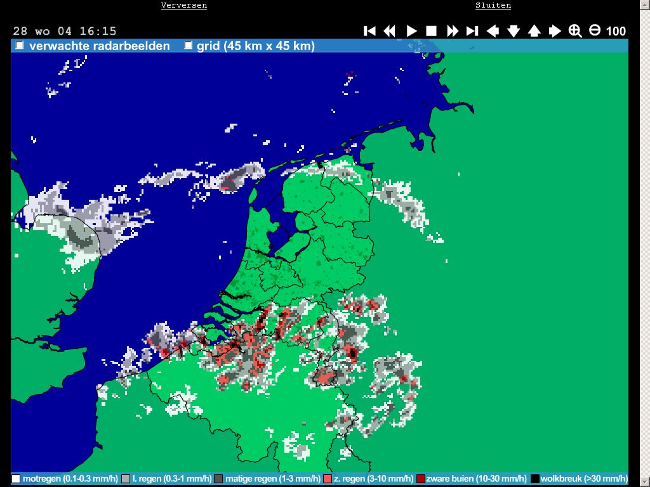Click the vertical scrollbar on the right
Viewport: 650px width, 487px height.
(645, 243)
